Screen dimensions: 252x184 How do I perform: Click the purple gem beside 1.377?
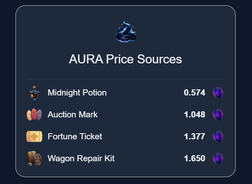(x=218, y=136)
